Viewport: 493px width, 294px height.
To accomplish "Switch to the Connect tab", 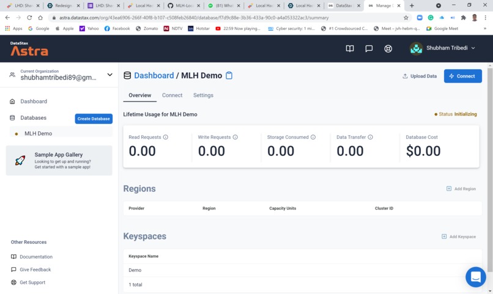I will [172, 95].
